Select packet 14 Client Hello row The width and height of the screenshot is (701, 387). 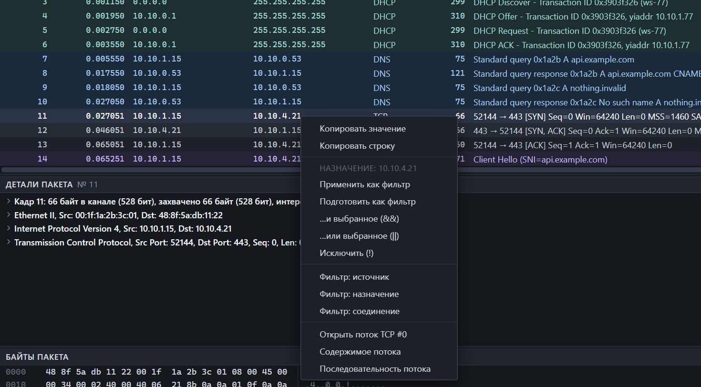click(350, 159)
